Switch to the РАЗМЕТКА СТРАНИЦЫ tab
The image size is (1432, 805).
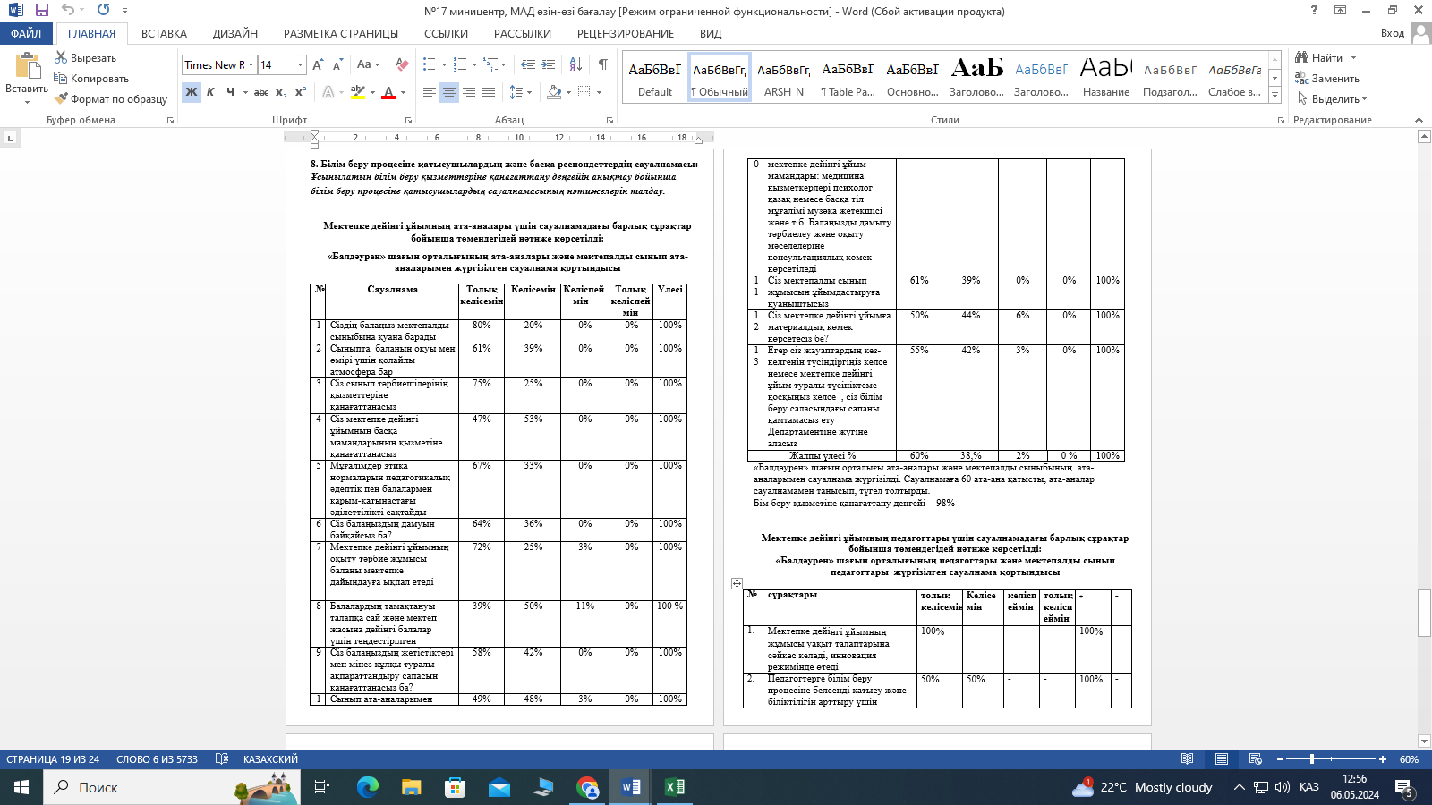click(341, 33)
